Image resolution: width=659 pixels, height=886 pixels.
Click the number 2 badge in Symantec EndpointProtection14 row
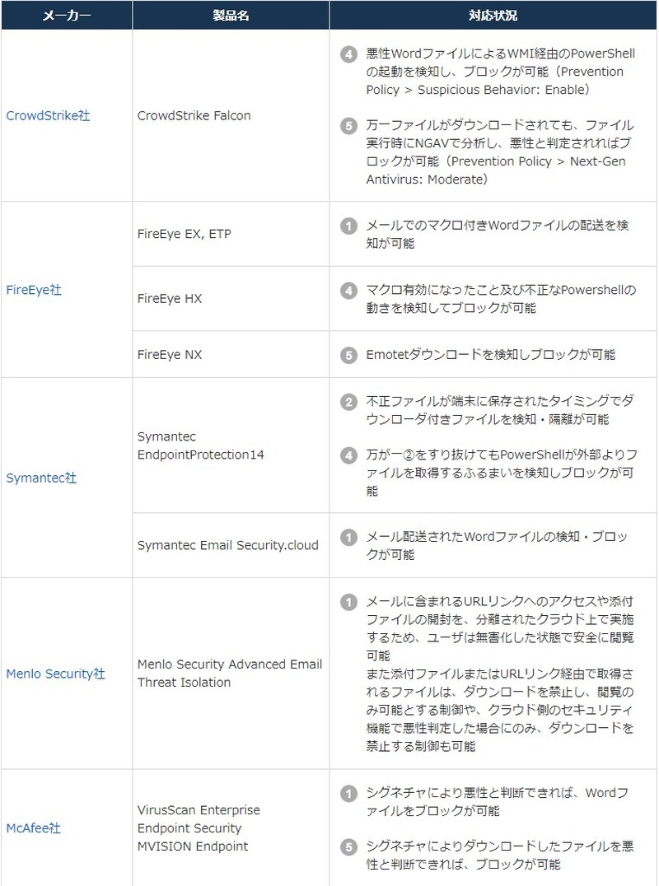[x=349, y=402]
